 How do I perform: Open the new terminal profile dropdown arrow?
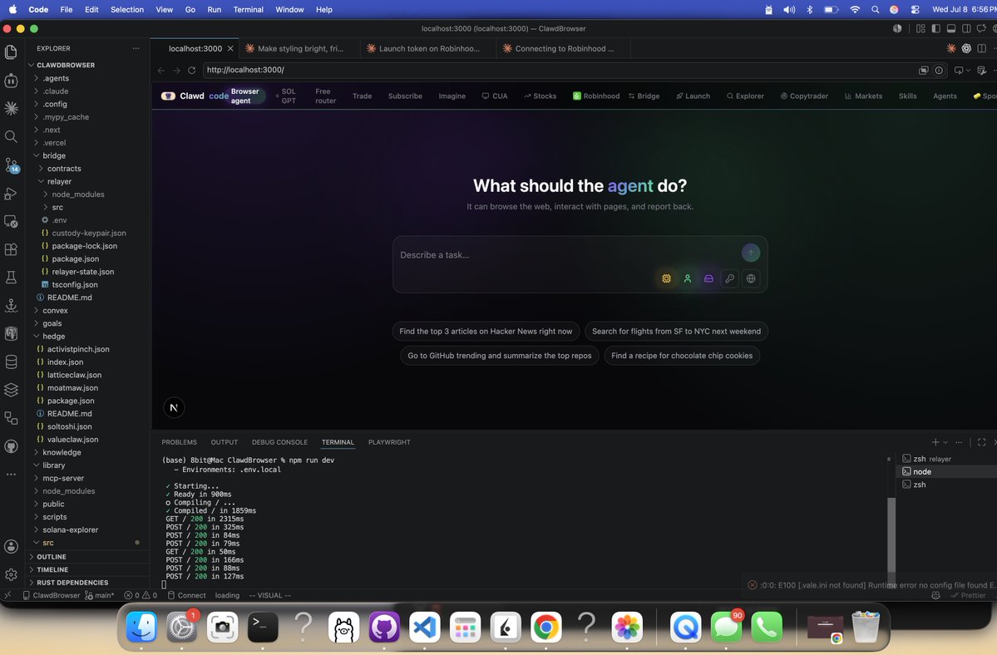(945, 442)
